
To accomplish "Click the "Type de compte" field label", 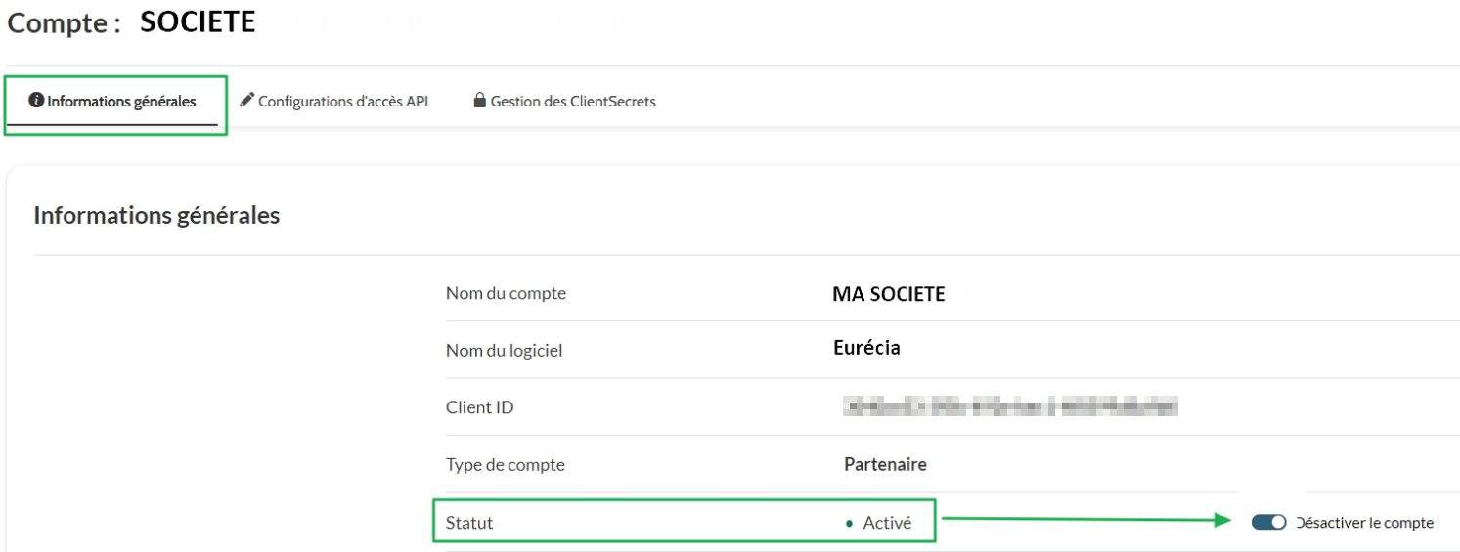I will (505, 465).
